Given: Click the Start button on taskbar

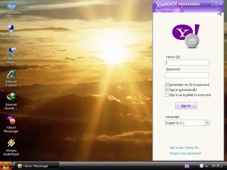Looking at the screenshot, I should tap(6, 166).
